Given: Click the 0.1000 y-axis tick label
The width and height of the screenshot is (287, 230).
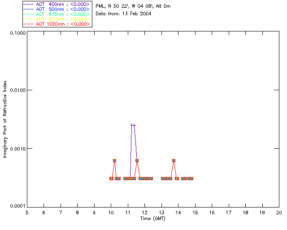Looking at the screenshot, I should [18, 33].
